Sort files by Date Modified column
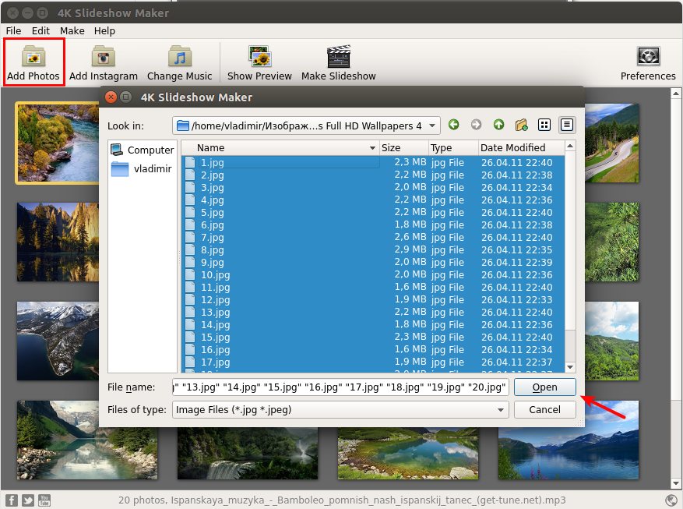The image size is (683, 509). pos(521,148)
